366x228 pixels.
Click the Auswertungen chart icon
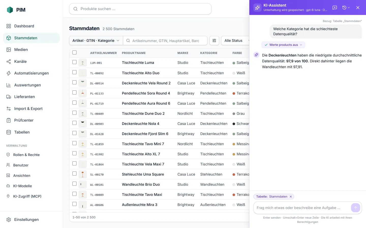click(x=9, y=85)
